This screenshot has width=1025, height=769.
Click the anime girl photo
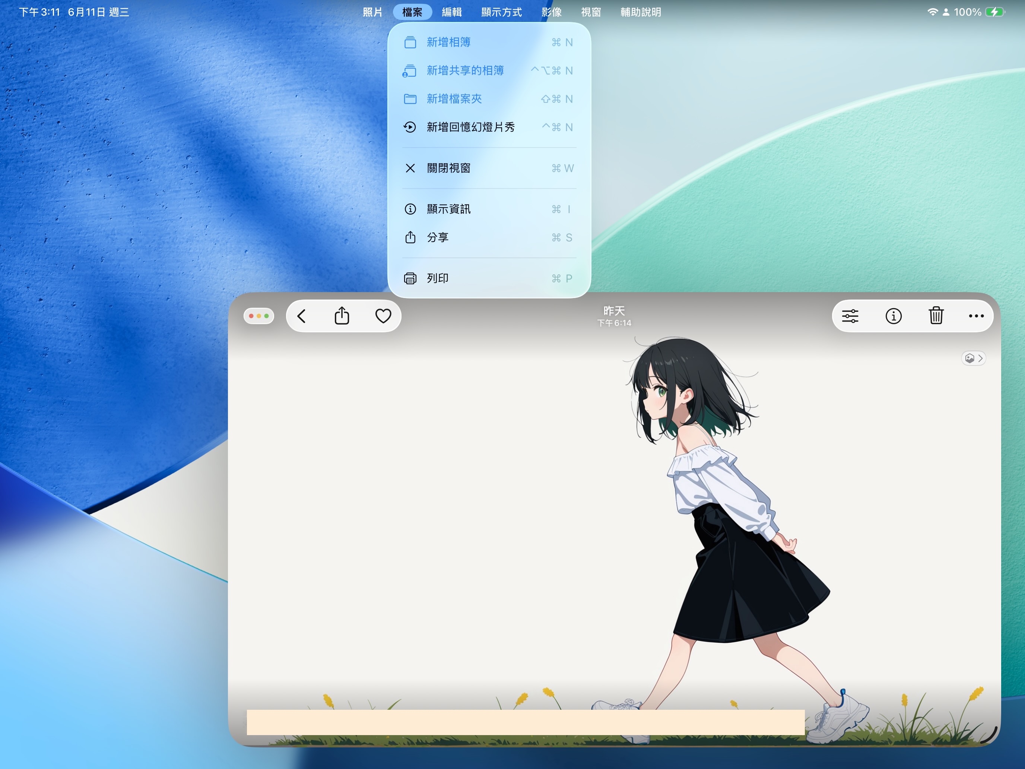pos(614,519)
